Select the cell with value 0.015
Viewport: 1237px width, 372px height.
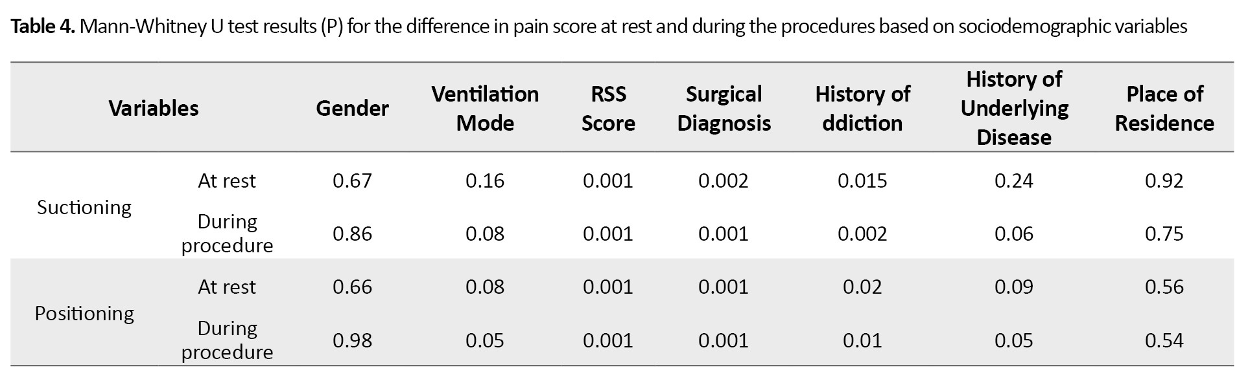862,181
